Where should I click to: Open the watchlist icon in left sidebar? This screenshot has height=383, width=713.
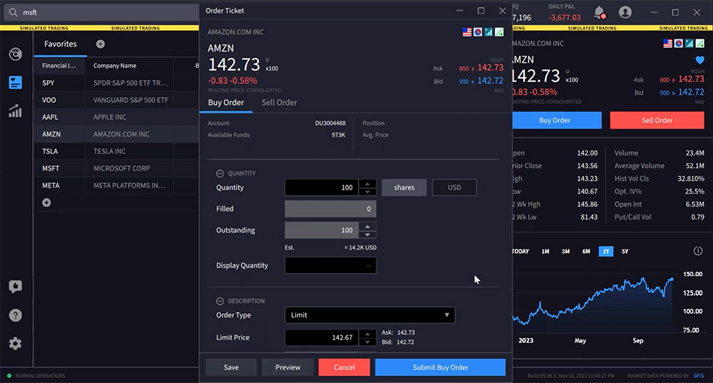(x=15, y=82)
